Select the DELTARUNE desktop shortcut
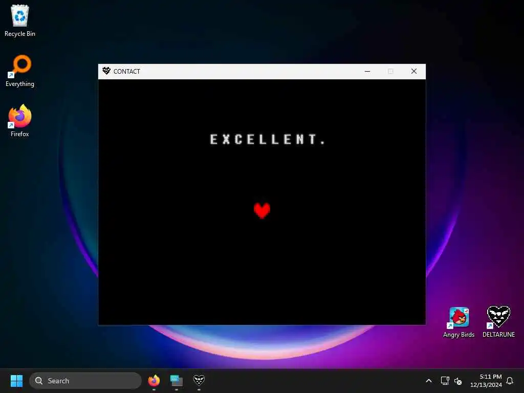Viewport: 524px width, 393px height. pyautogui.click(x=498, y=321)
